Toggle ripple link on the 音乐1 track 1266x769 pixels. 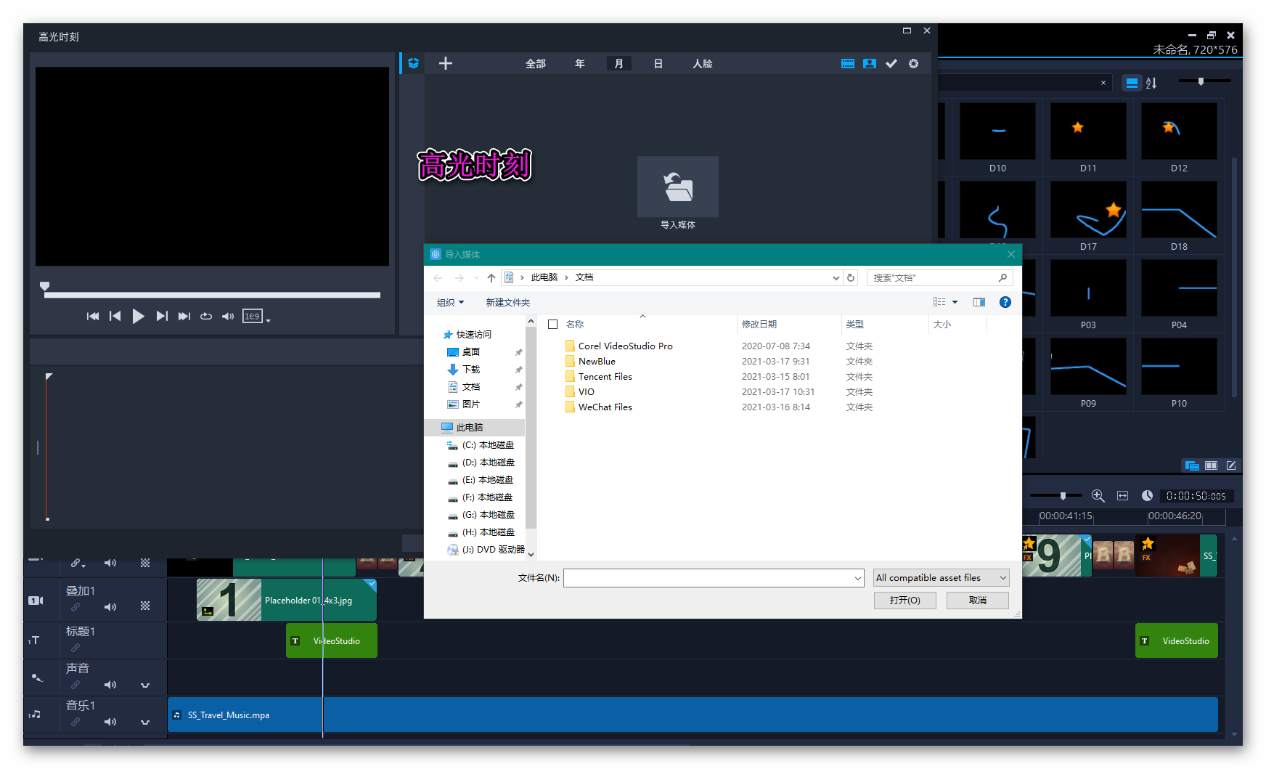[x=75, y=722]
